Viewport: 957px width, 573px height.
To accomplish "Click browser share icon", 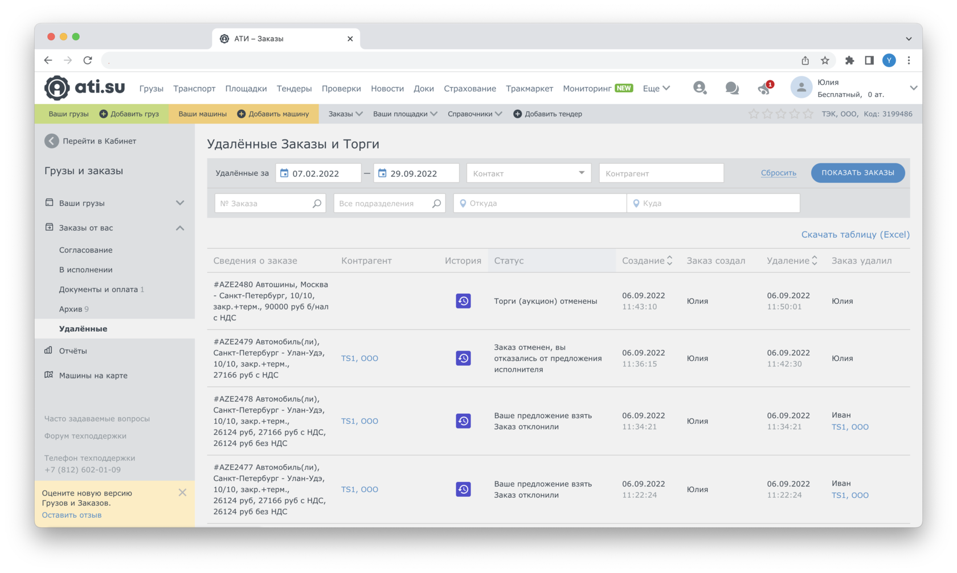I will pos(805,60).
